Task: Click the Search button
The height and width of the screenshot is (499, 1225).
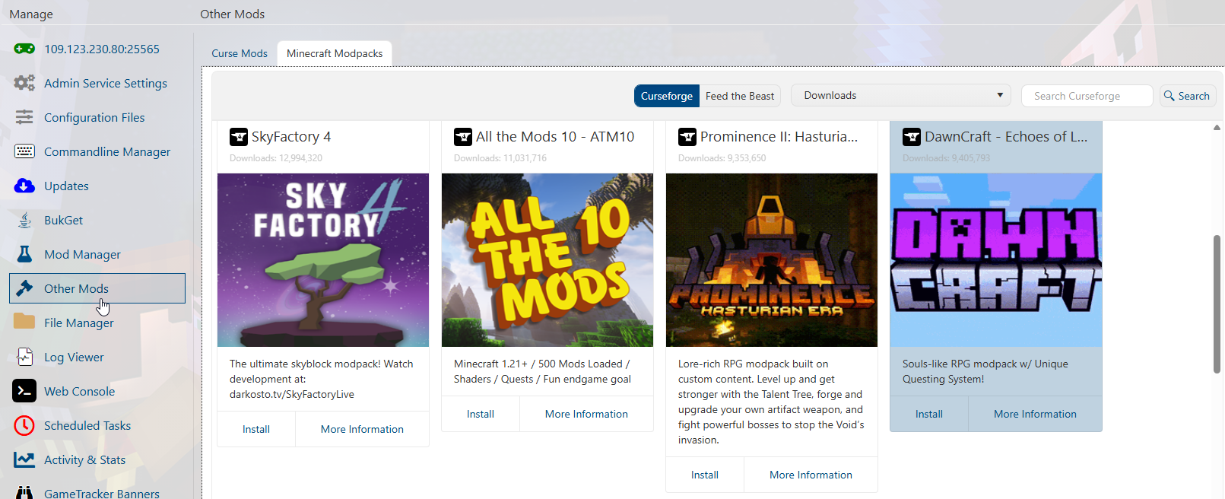Action: (1187, 96)
